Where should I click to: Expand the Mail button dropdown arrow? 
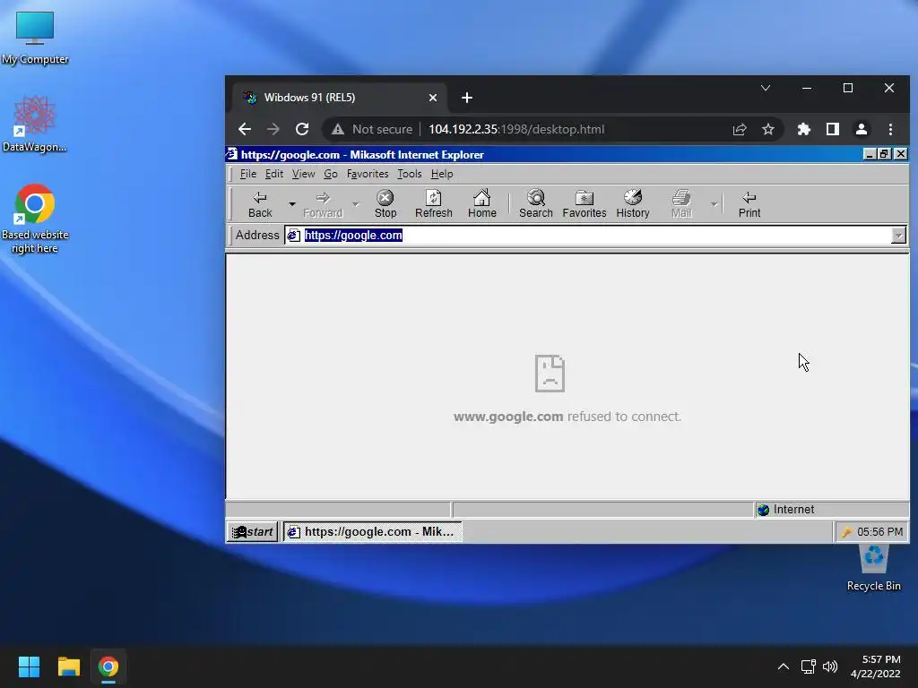click(714, 204)
